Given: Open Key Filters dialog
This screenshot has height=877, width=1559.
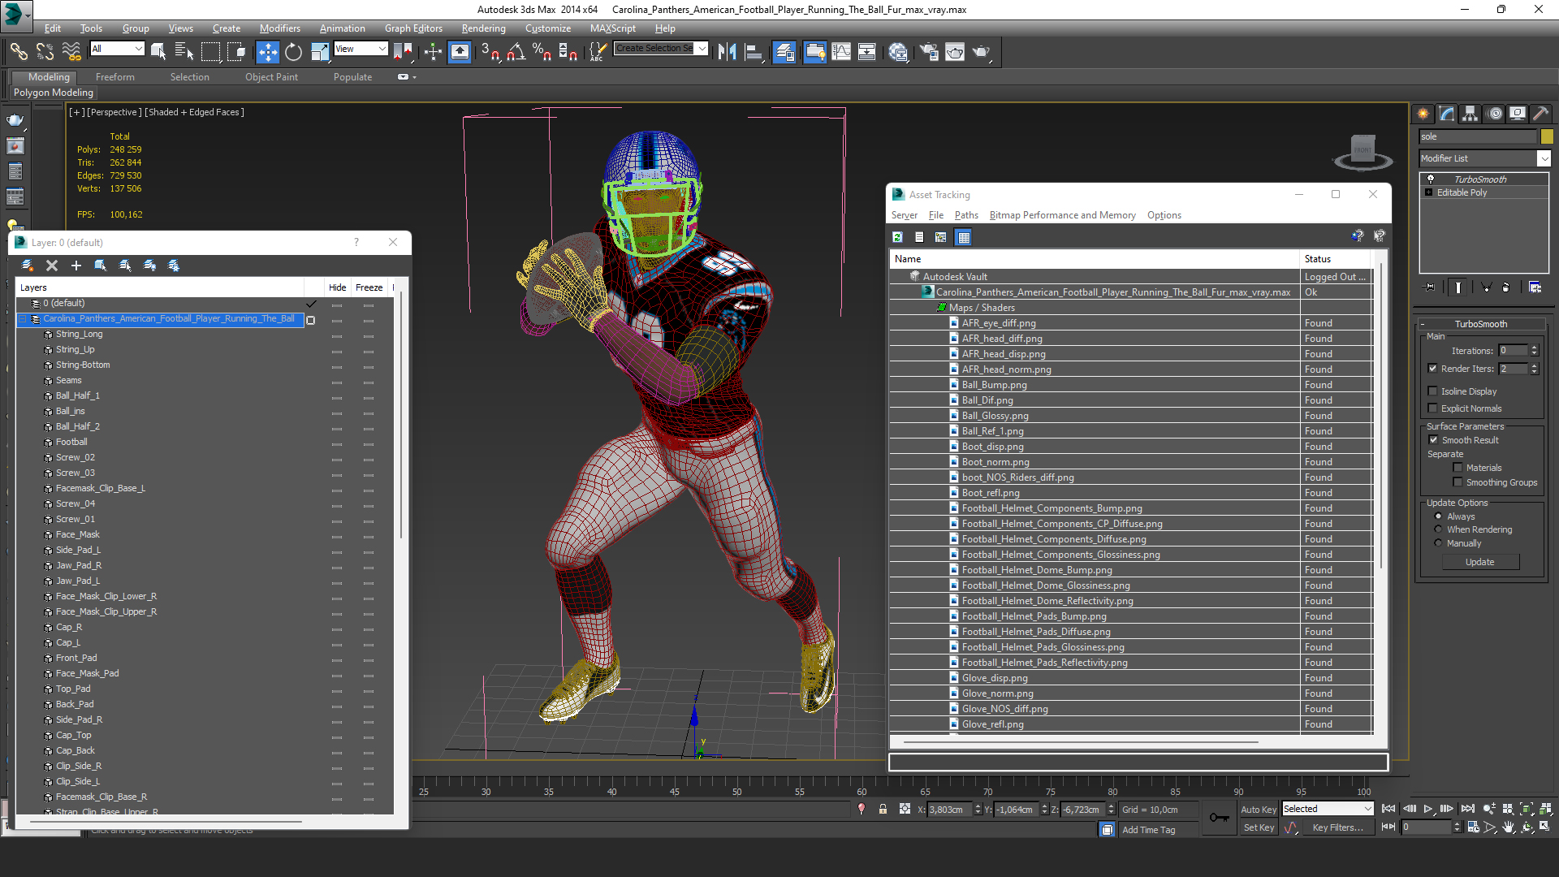Looking at the screenshot, I should coord(1337,827).
